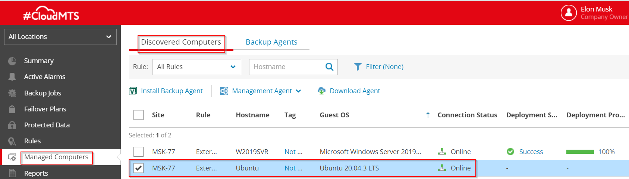Switch to the Backup Agents tab
629x179 pixels.
tap(271, 42)
